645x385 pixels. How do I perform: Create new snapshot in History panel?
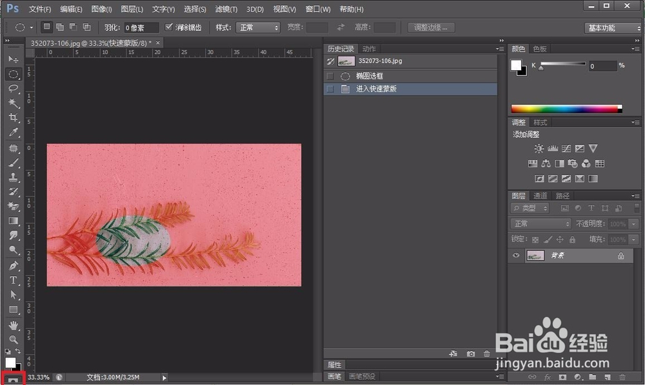click(x=471, y=354)
